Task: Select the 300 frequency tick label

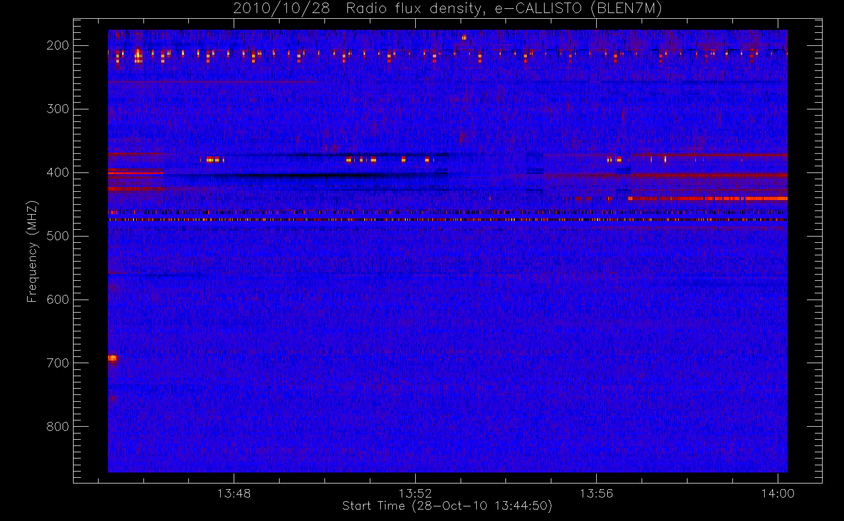Action: pos(58,109)
